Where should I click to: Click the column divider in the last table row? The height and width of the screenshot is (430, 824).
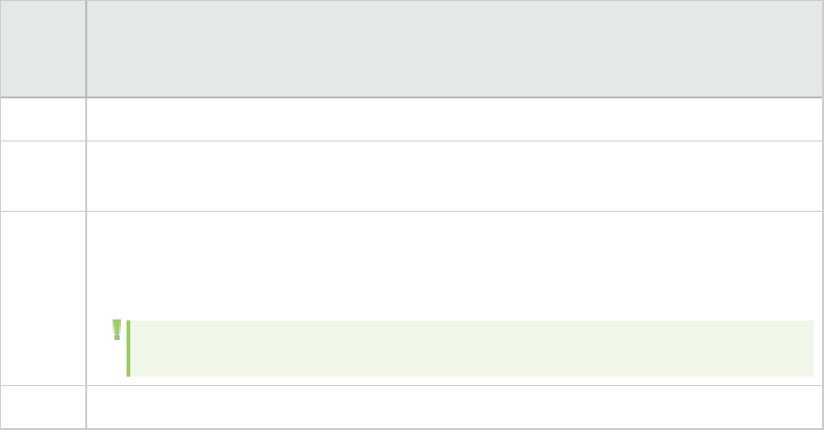[x=85, y=408]
